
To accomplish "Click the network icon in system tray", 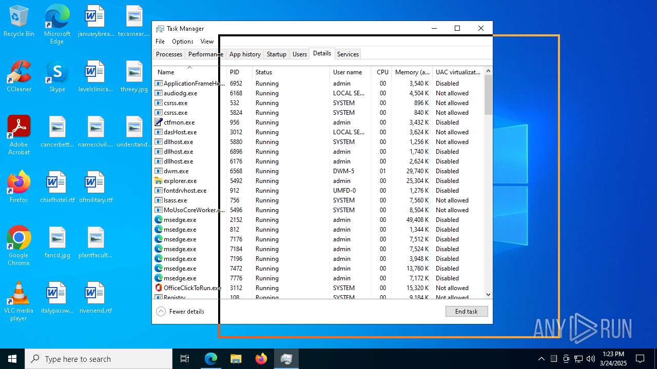I will 578,359.
